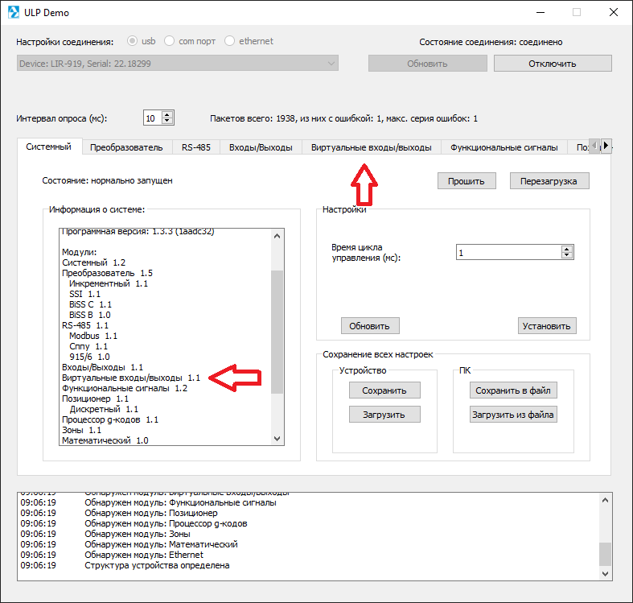Decrease control cycle time with down arrow

coord(567,256)
